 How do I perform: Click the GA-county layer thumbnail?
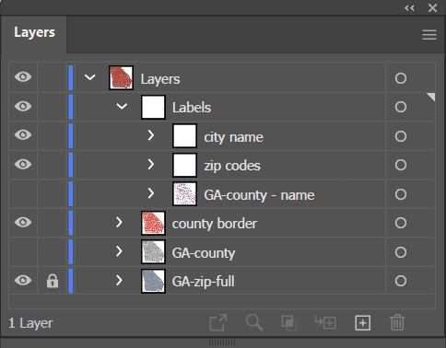(x=153, y=252)
